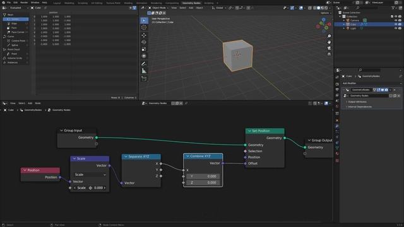The height and width of the screenshot is (227, 404).
Task: Hide the Light via eye icon
Action: (x=396, y=28)
